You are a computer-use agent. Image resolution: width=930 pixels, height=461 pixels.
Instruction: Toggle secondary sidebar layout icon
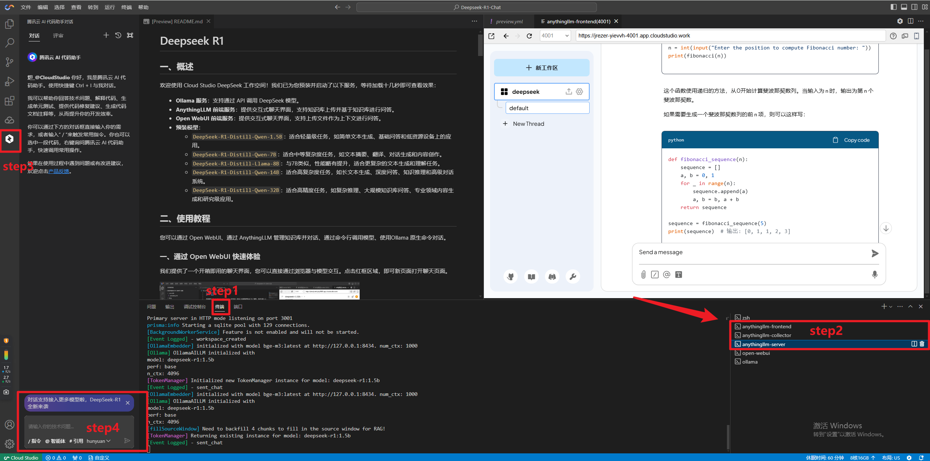tap(914, 7)
